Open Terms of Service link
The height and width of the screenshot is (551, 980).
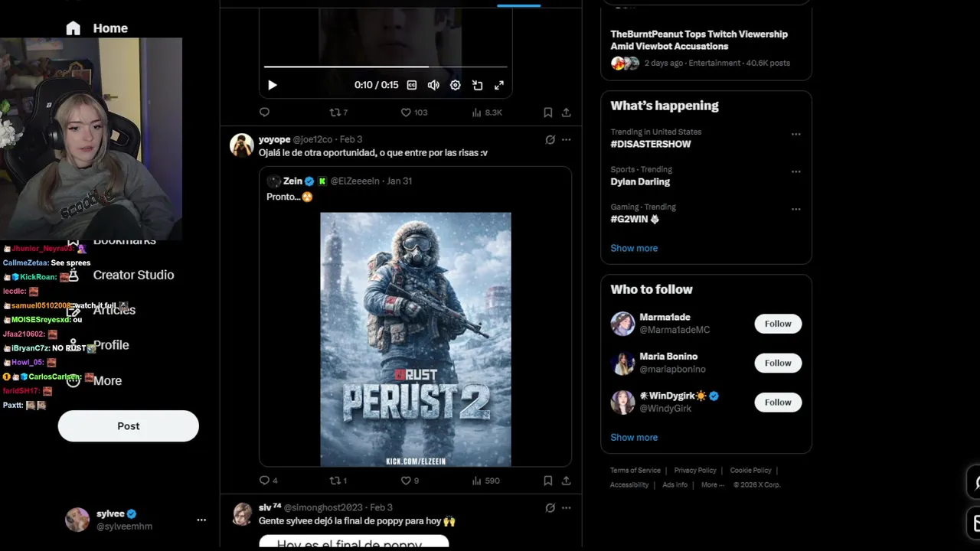(x=635, y=471)
